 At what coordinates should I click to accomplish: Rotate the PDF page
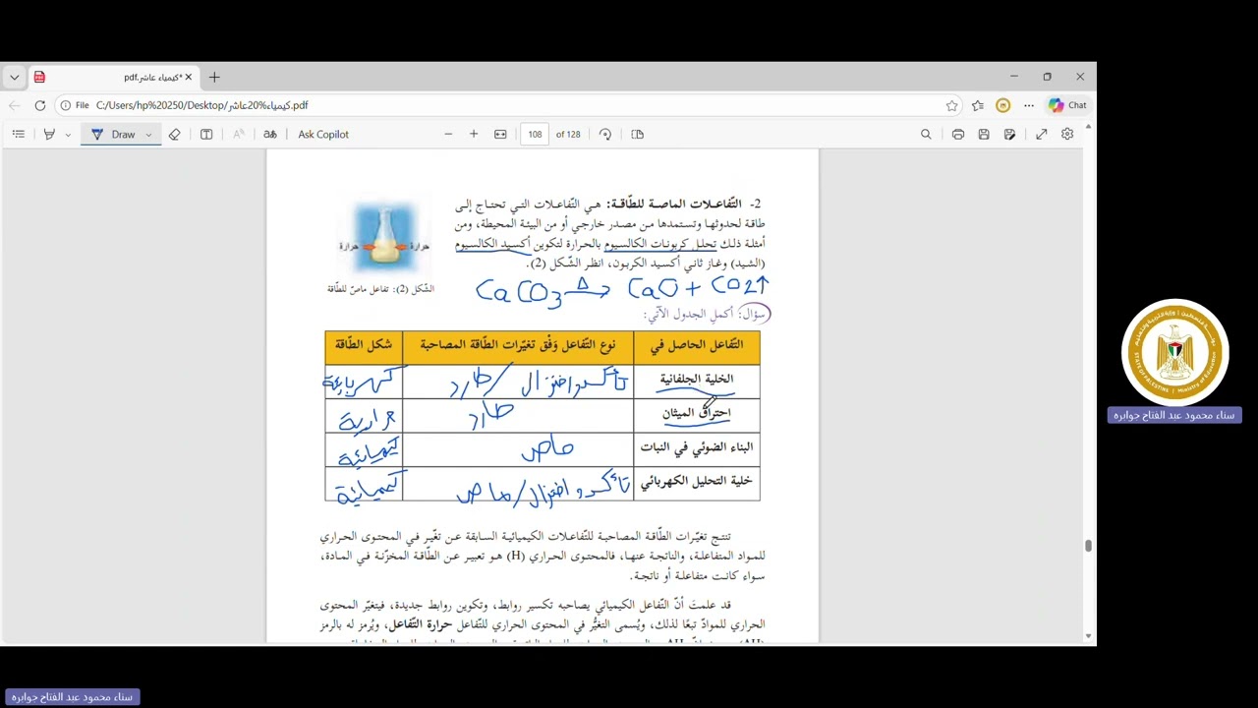[605, 135]
